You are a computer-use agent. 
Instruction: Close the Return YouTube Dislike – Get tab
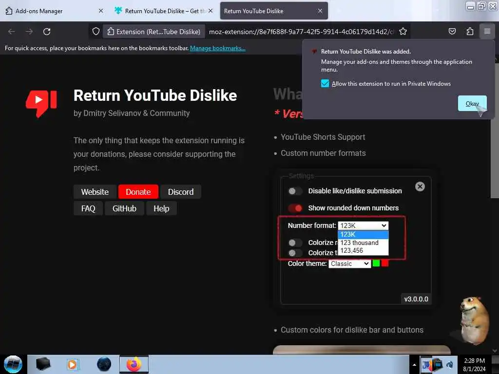pos(211,11)
